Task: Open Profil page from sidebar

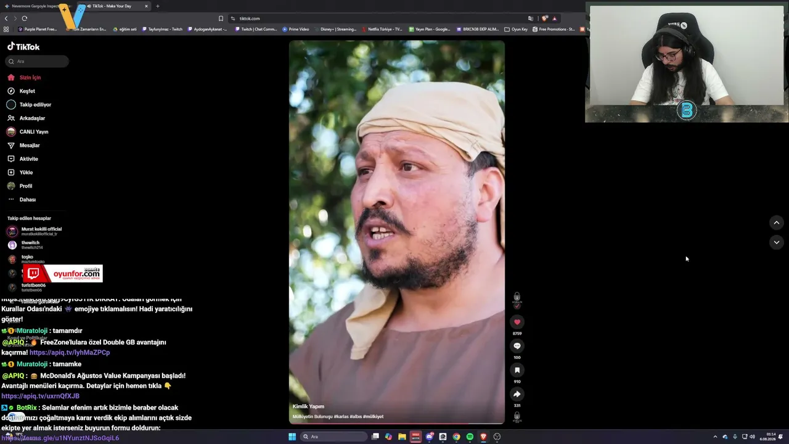Action: click(26, 186)
